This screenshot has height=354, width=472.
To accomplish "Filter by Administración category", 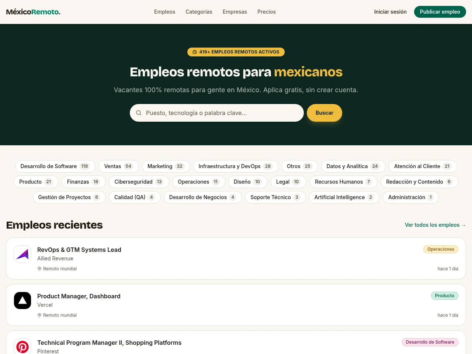I will pos(411,197).
